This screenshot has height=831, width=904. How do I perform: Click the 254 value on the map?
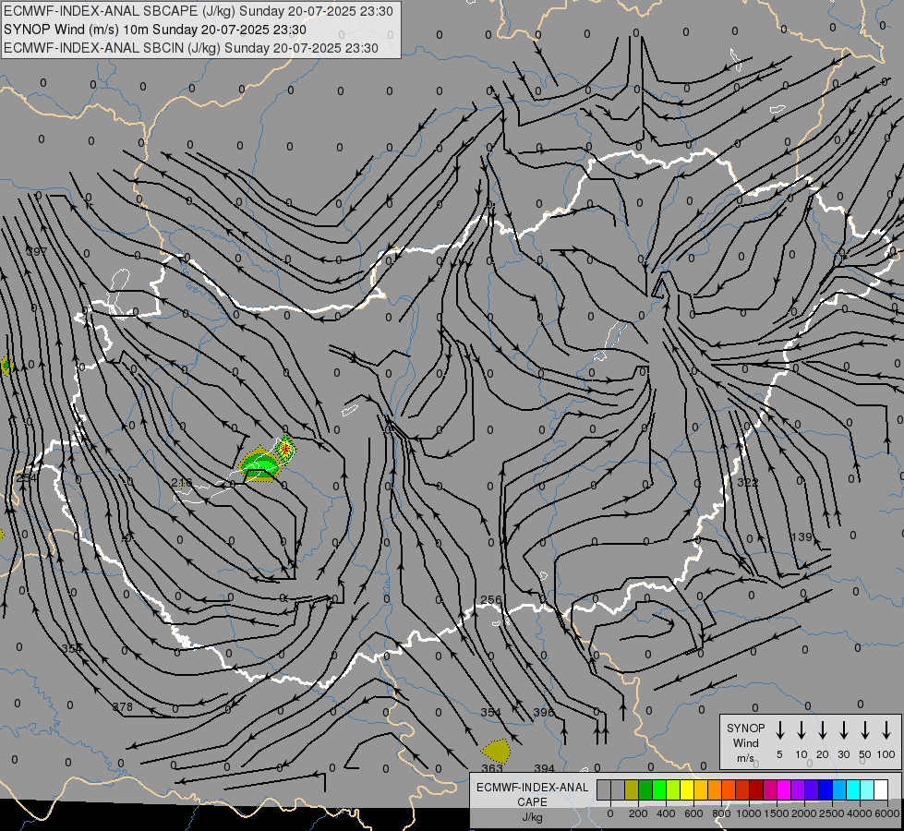pos(27,477)
